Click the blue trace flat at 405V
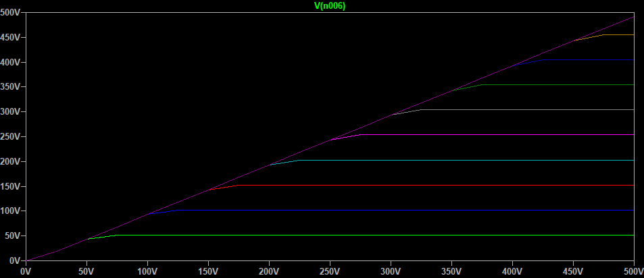The image size is (644, 278). (x=588, y=60)
